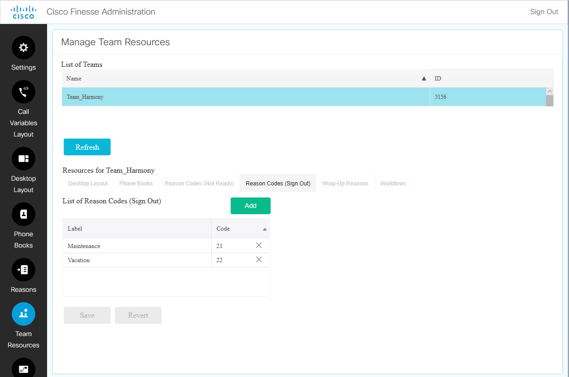
Task: Click the Vacation label cell
Action: (x=137, y=260)
